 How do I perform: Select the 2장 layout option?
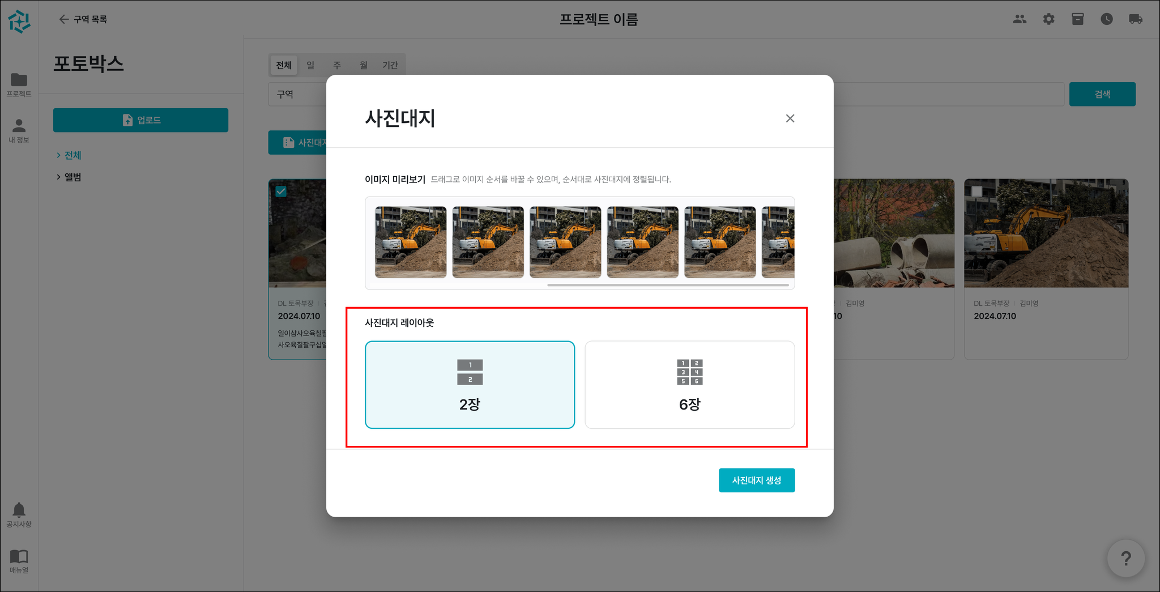[470, 385]
